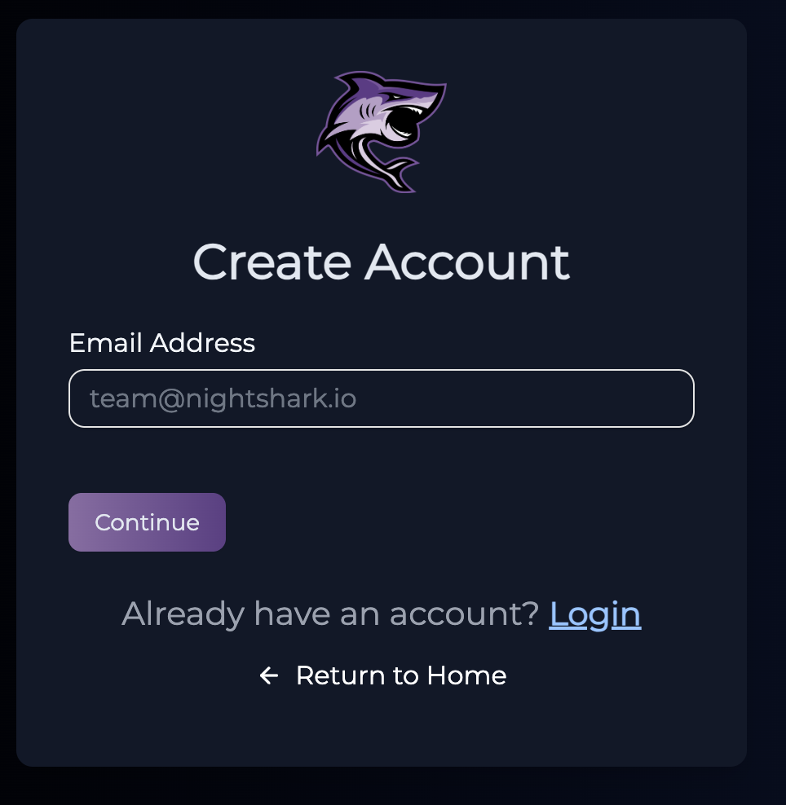The image size is (786, 805).
Task: Click the team@nightshark.io placeholder text
Action: coord(223,398)
